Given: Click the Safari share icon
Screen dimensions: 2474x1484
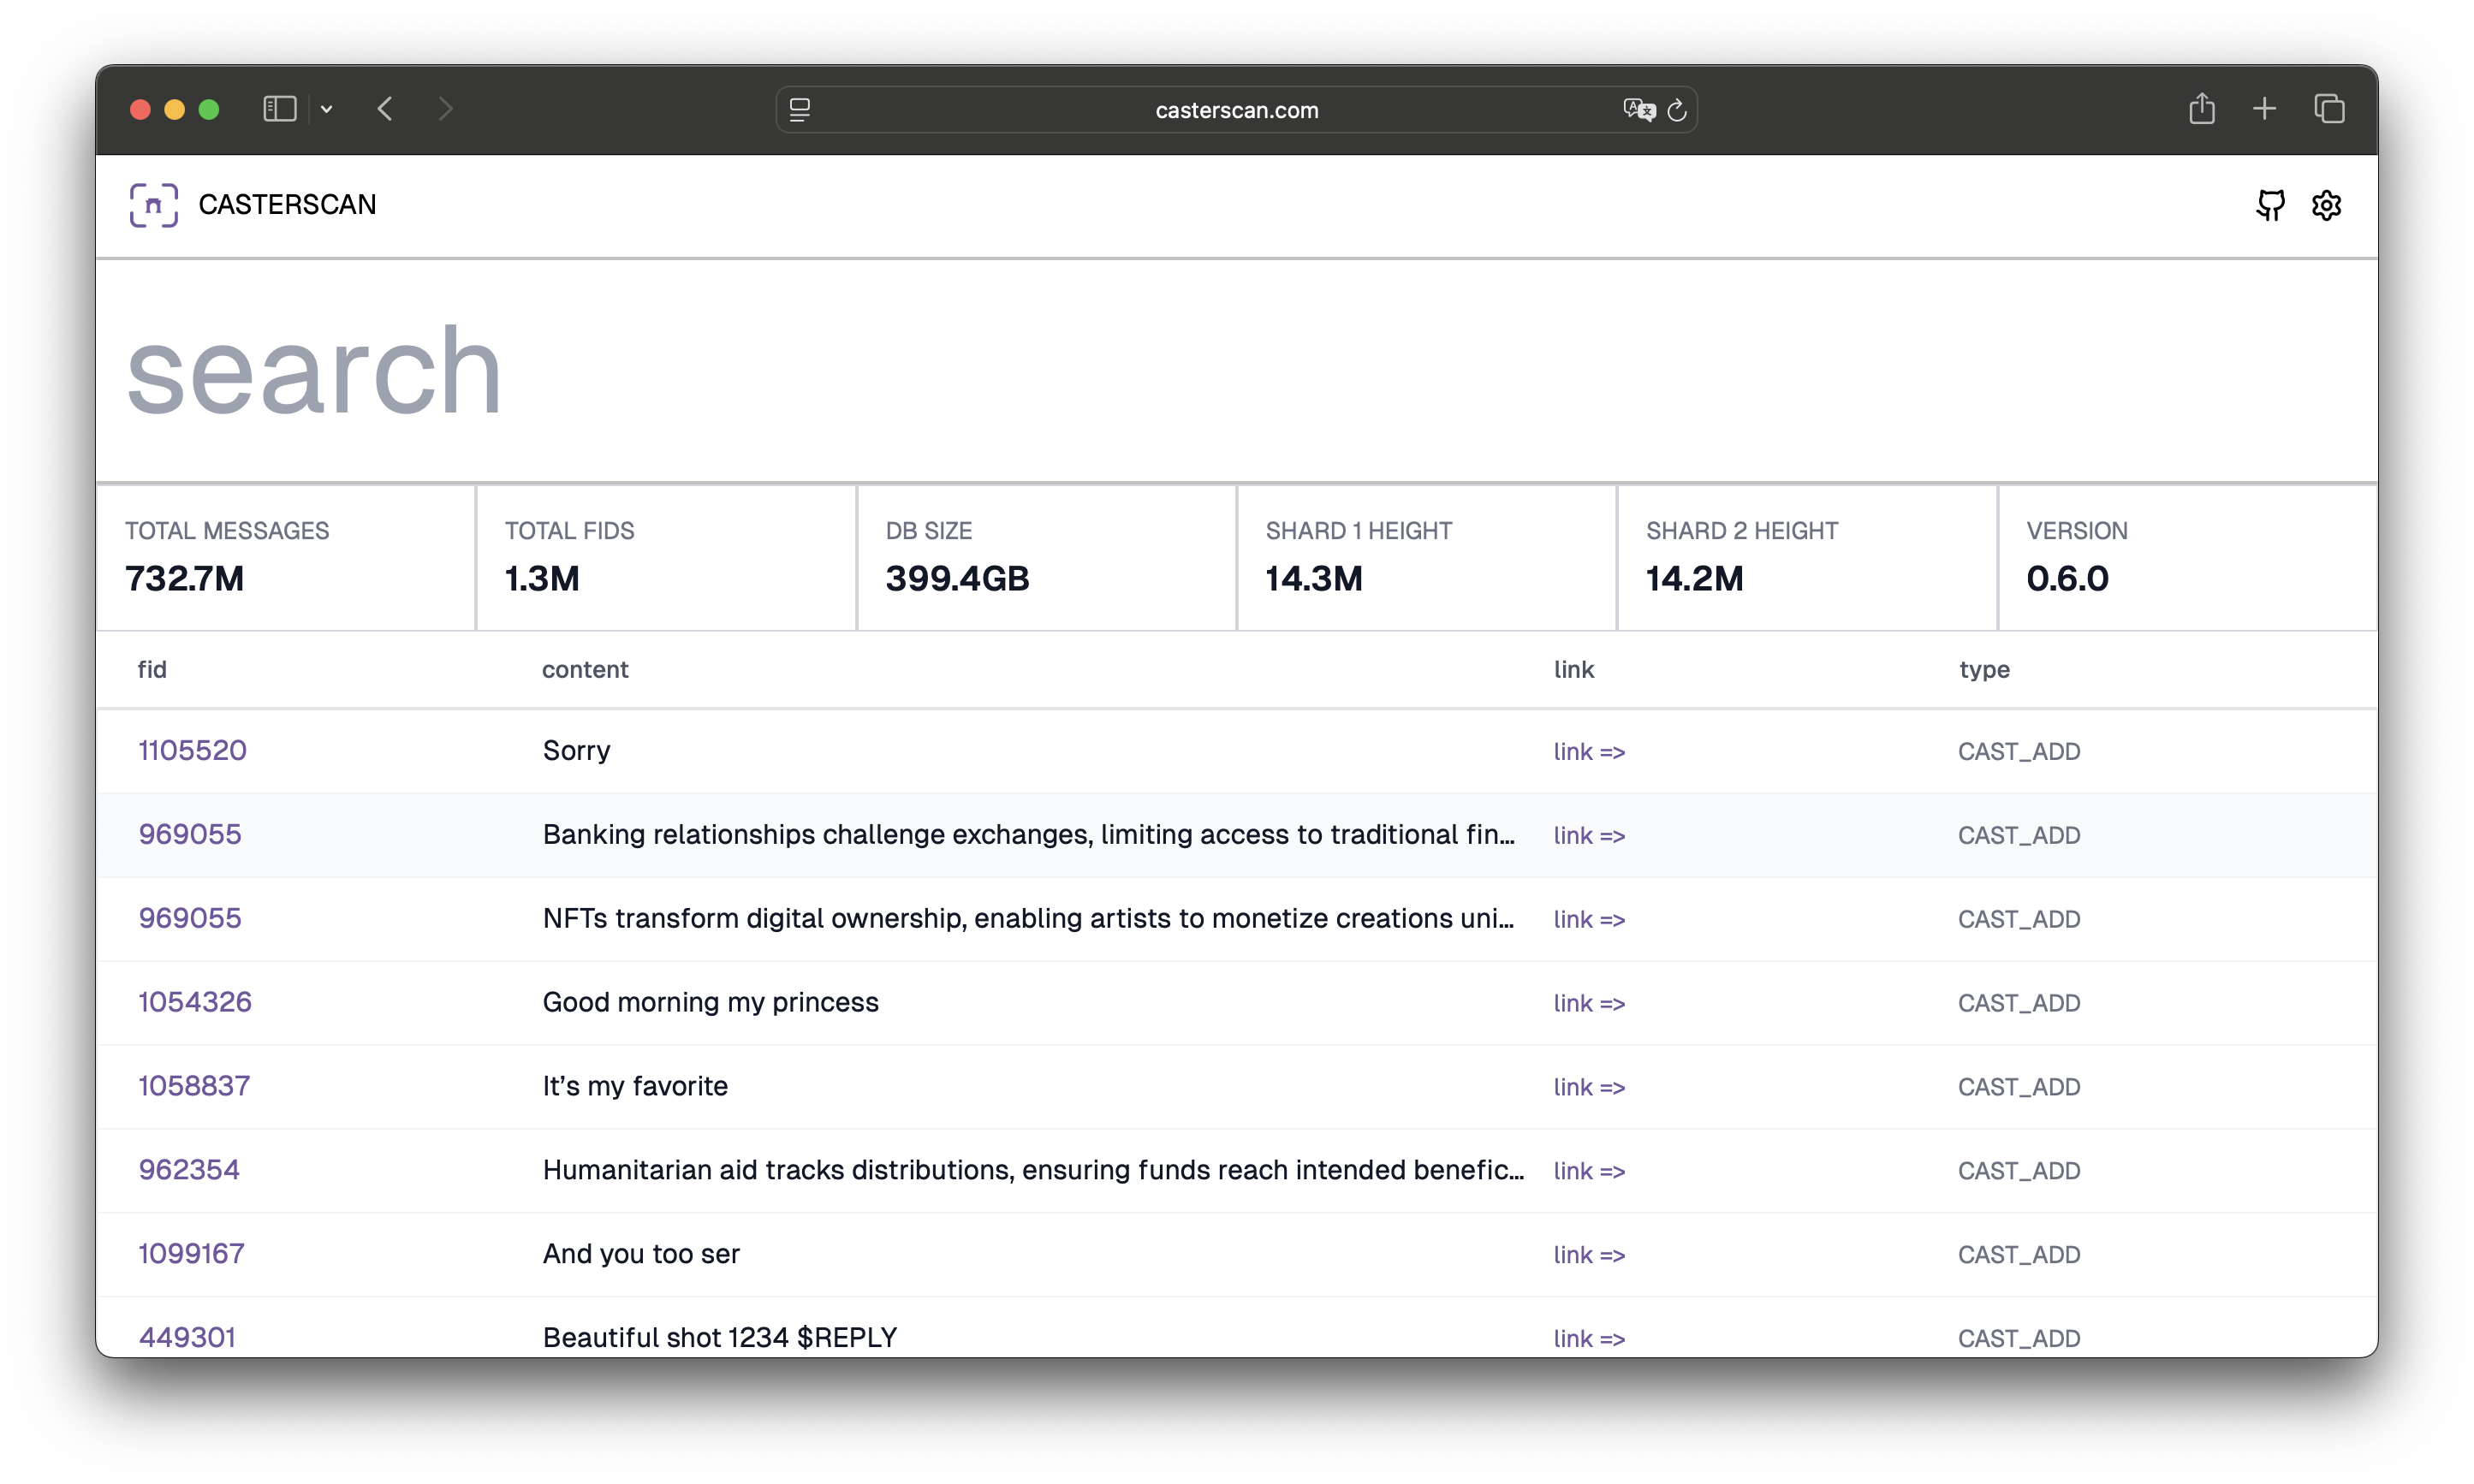Looking at the screenshot, I should [x=2201, y=109].
